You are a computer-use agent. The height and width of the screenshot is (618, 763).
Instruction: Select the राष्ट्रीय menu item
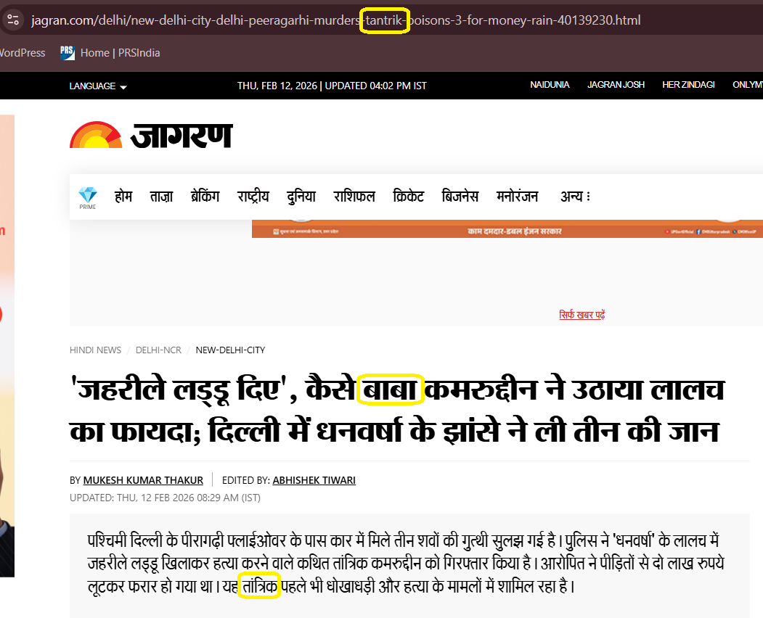click(253, 197)
